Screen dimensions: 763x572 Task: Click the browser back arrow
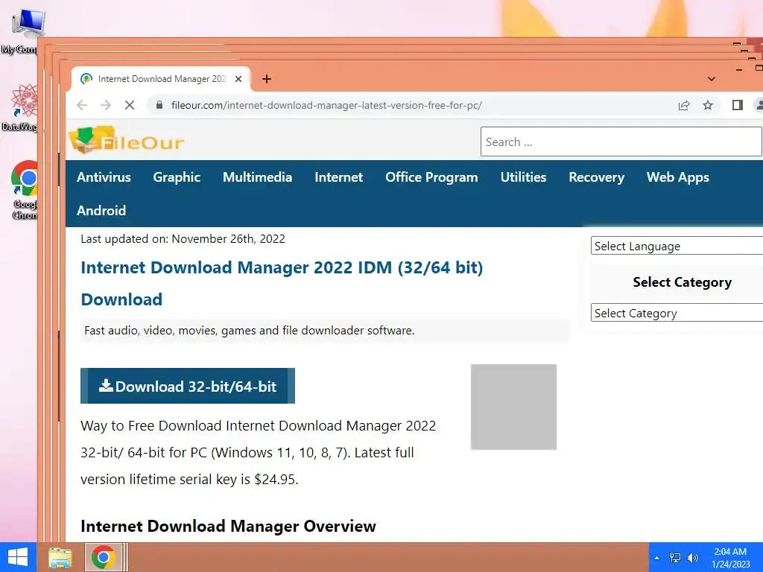(82, 105)
